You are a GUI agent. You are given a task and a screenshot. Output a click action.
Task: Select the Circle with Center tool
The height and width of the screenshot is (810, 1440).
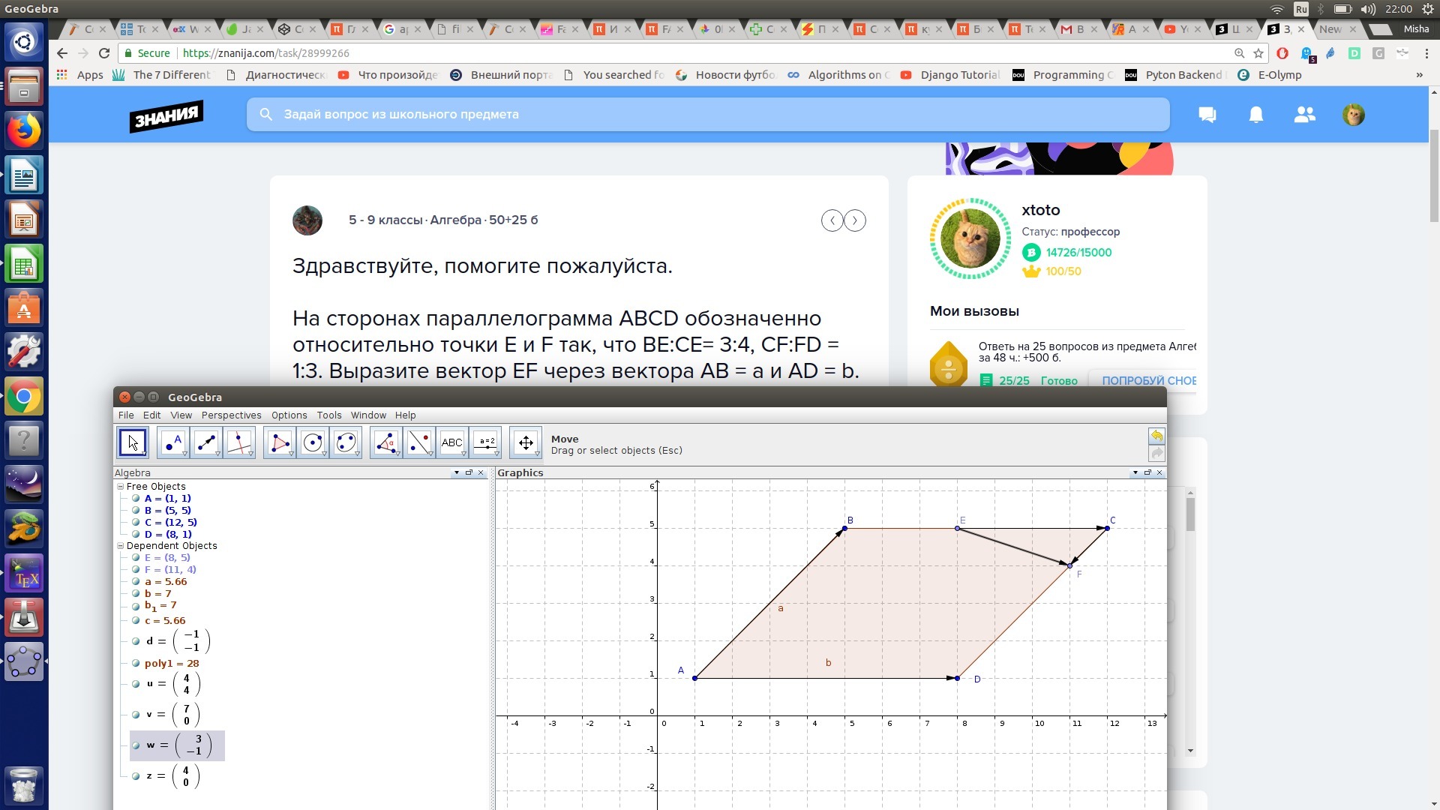(x=312, y=442)
